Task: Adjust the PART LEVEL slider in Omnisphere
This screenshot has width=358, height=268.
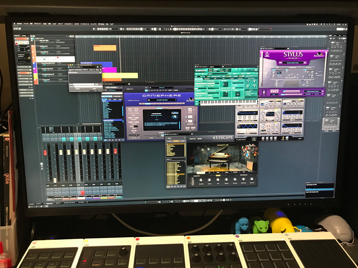Action: (x=134, y=135)
